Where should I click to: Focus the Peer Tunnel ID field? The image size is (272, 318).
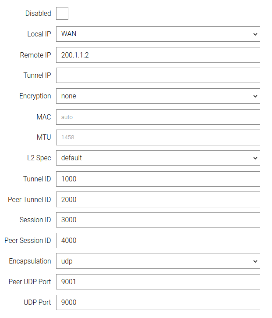158,199
